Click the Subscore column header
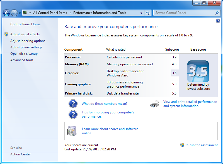Image resolution: width=223 pixels, height=164 pixels. point(172,49)
